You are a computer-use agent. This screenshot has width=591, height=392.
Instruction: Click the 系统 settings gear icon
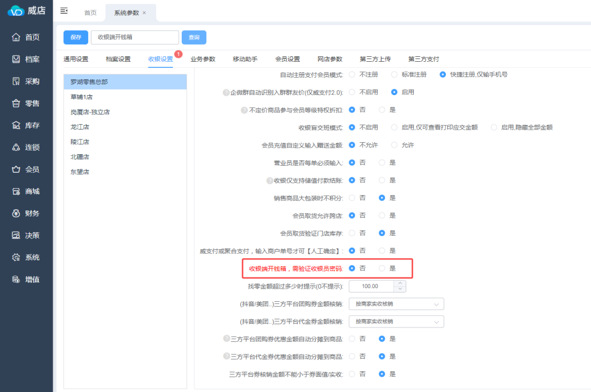pyautogui.click(x=16, y=258)
